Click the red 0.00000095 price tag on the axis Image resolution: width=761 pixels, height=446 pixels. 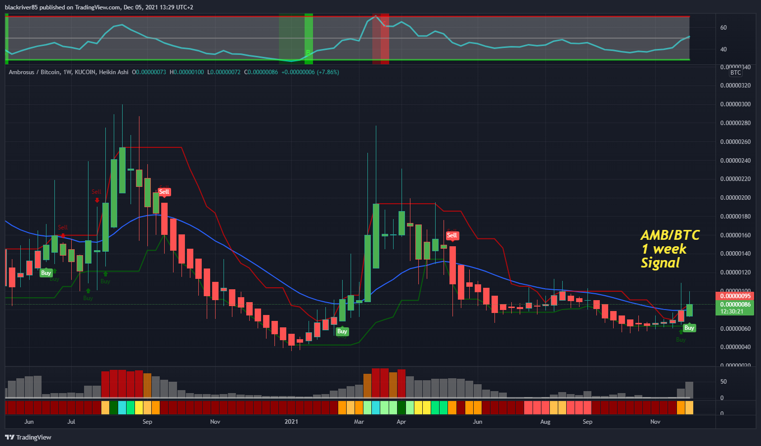735,296
